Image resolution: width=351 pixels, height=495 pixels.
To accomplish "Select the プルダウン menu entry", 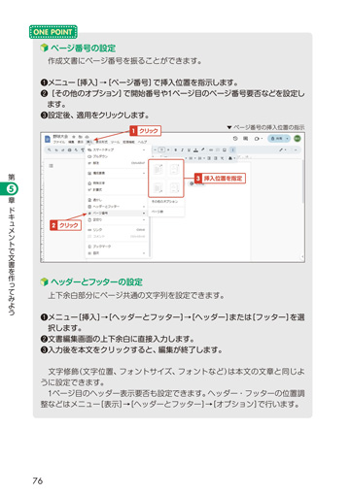I will (x=117, y=156).
